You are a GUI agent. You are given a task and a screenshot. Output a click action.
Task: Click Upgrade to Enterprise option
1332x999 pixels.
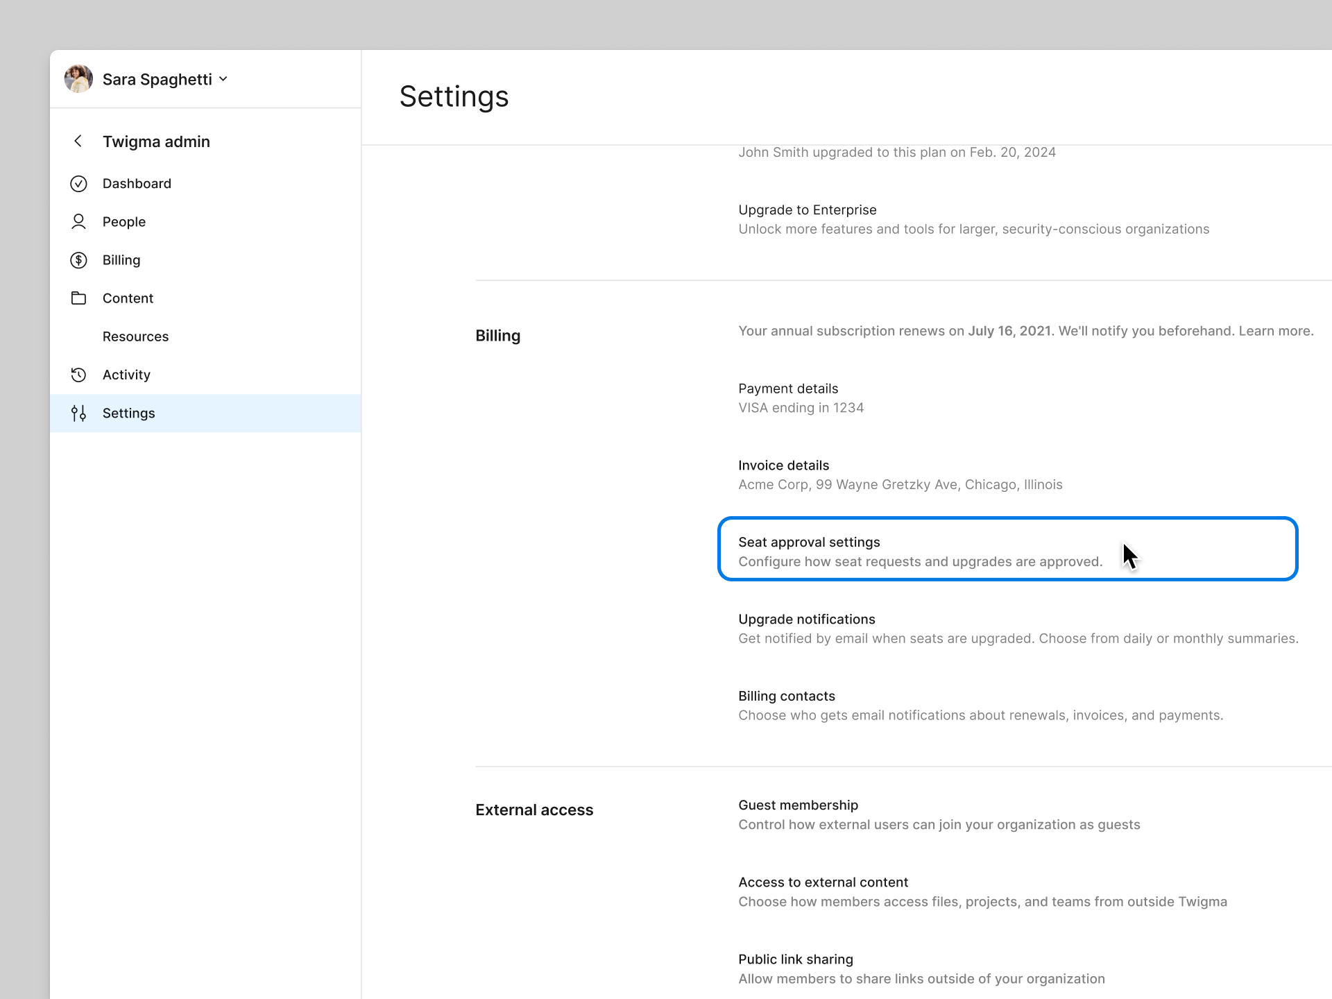807,209
